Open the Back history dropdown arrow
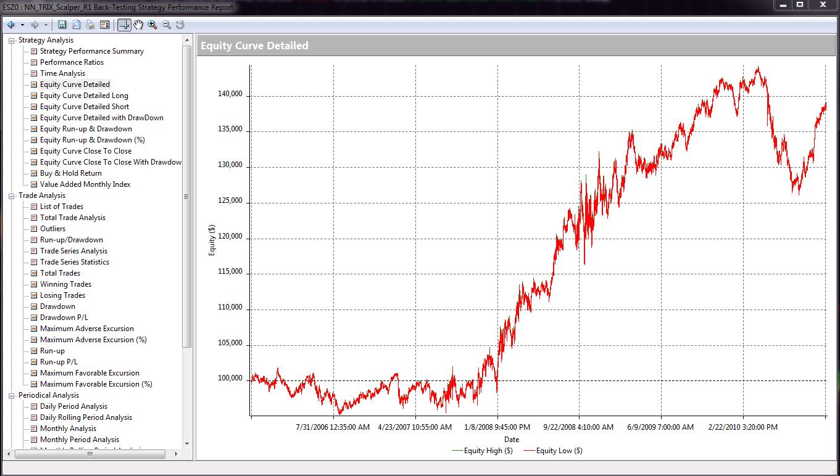 point(22,25)
